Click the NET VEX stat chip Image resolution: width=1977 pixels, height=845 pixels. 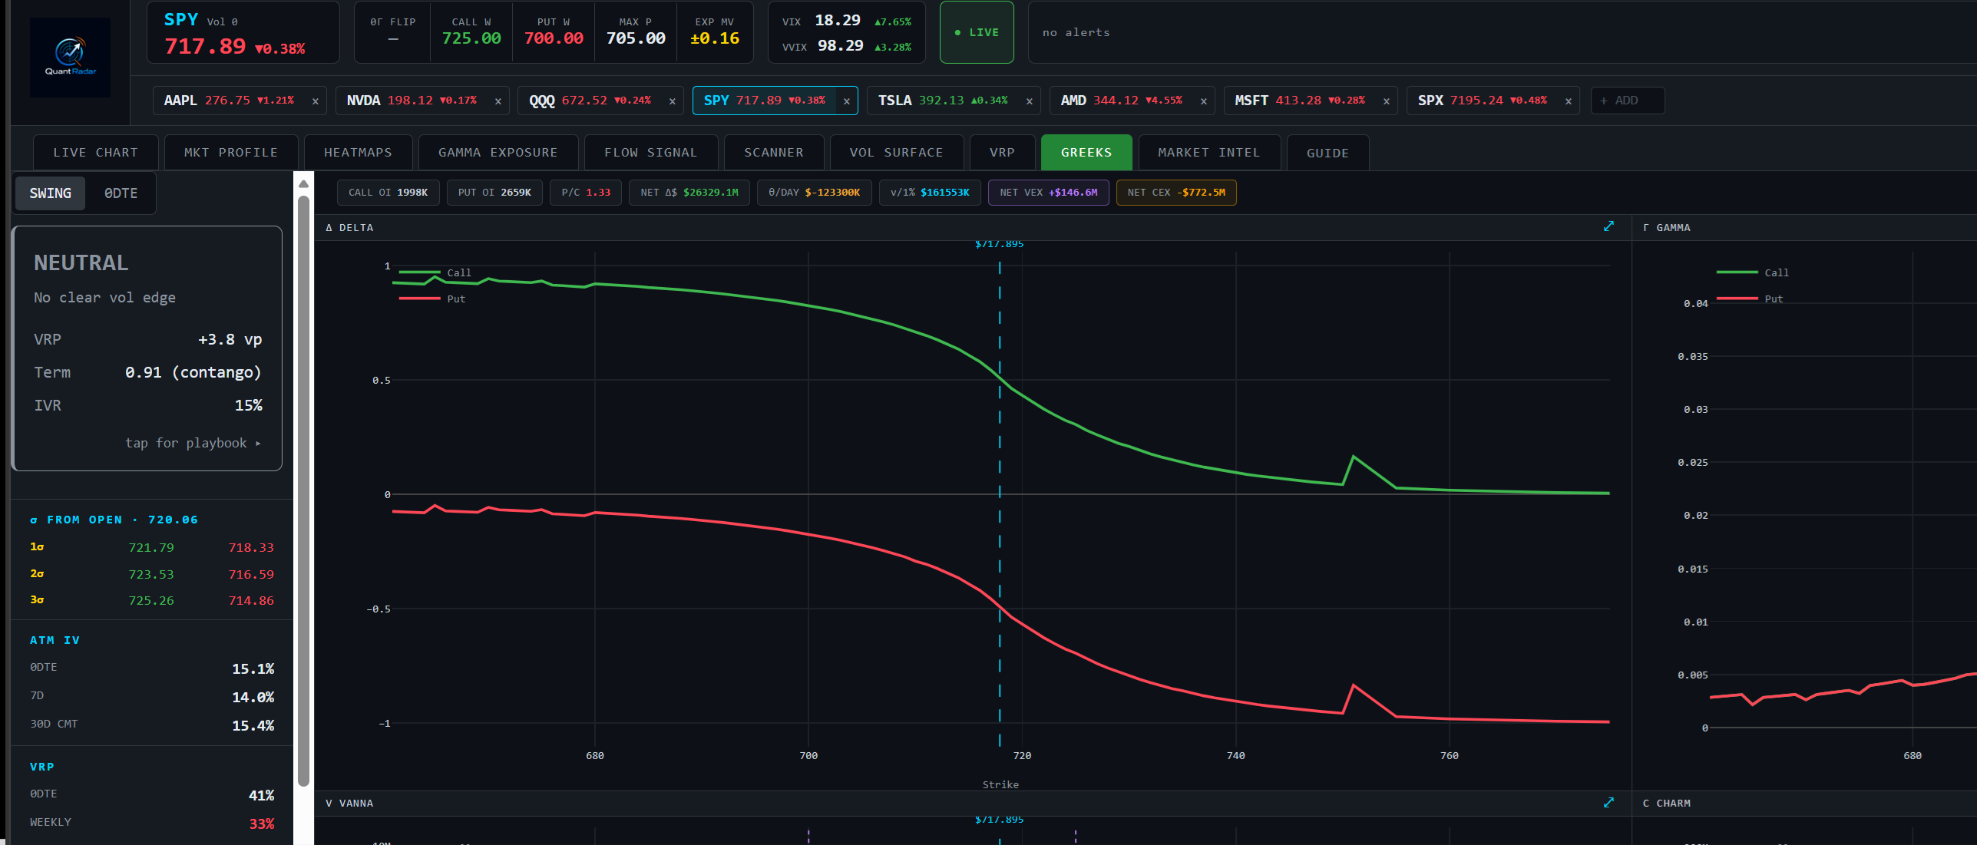[1048, 193]
